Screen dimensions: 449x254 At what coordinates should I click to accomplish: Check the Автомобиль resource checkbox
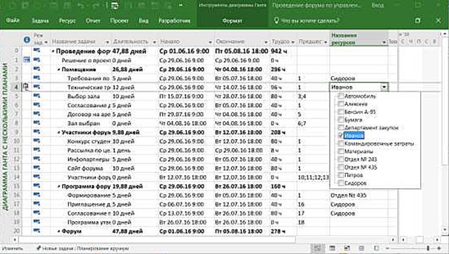click(341, 96)
